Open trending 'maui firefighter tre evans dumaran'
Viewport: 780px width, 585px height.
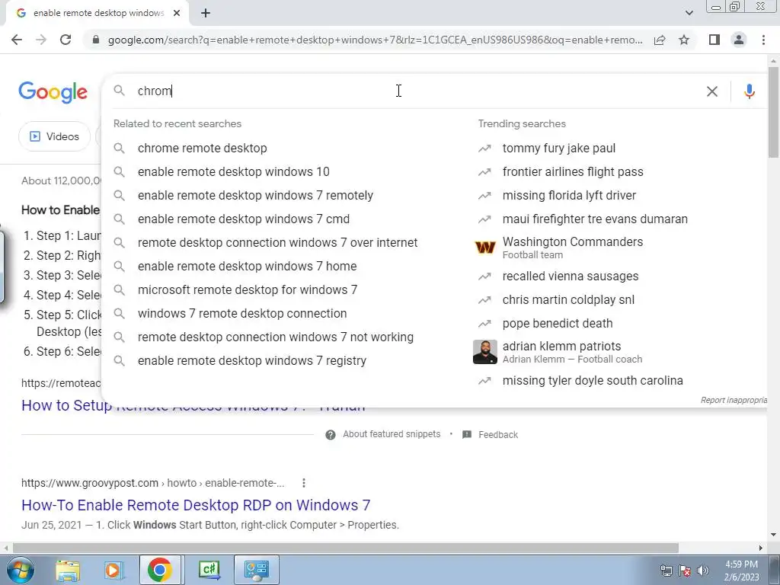(595, 219)
